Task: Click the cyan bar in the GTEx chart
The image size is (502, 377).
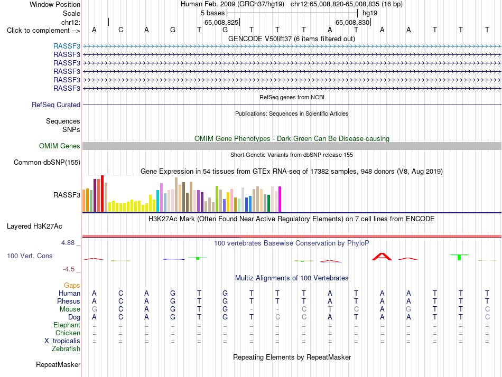Action: point(157,201)
